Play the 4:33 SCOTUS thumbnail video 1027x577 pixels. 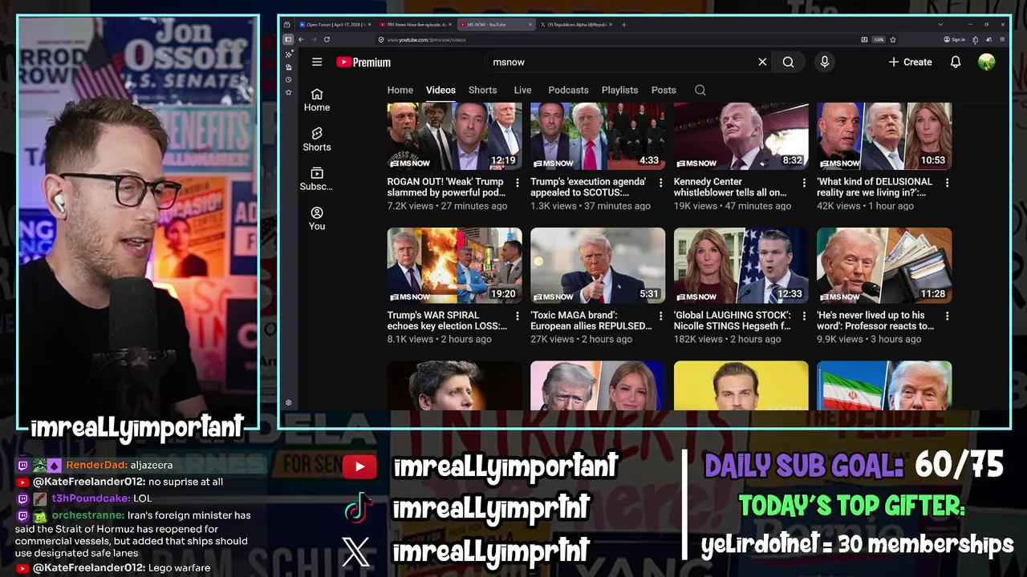tap(598, 135)
